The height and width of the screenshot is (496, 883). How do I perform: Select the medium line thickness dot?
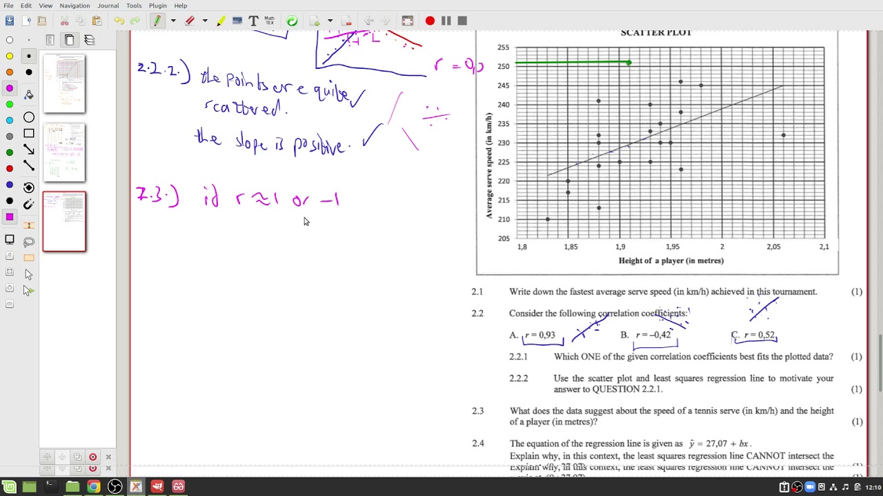click(x=29, y=56)
